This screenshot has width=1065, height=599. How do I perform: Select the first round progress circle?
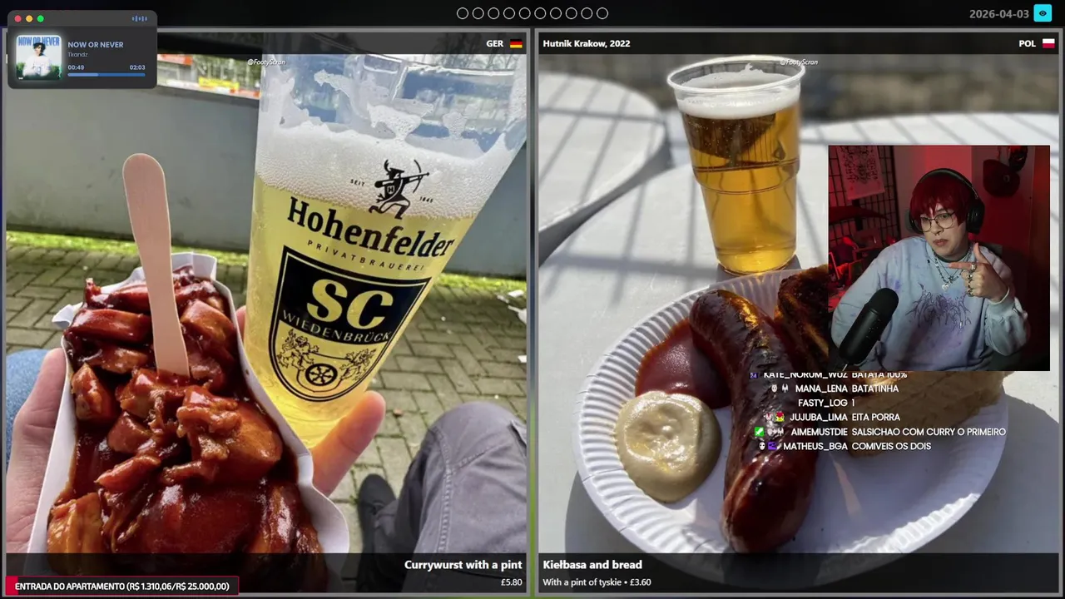point(463,13)
